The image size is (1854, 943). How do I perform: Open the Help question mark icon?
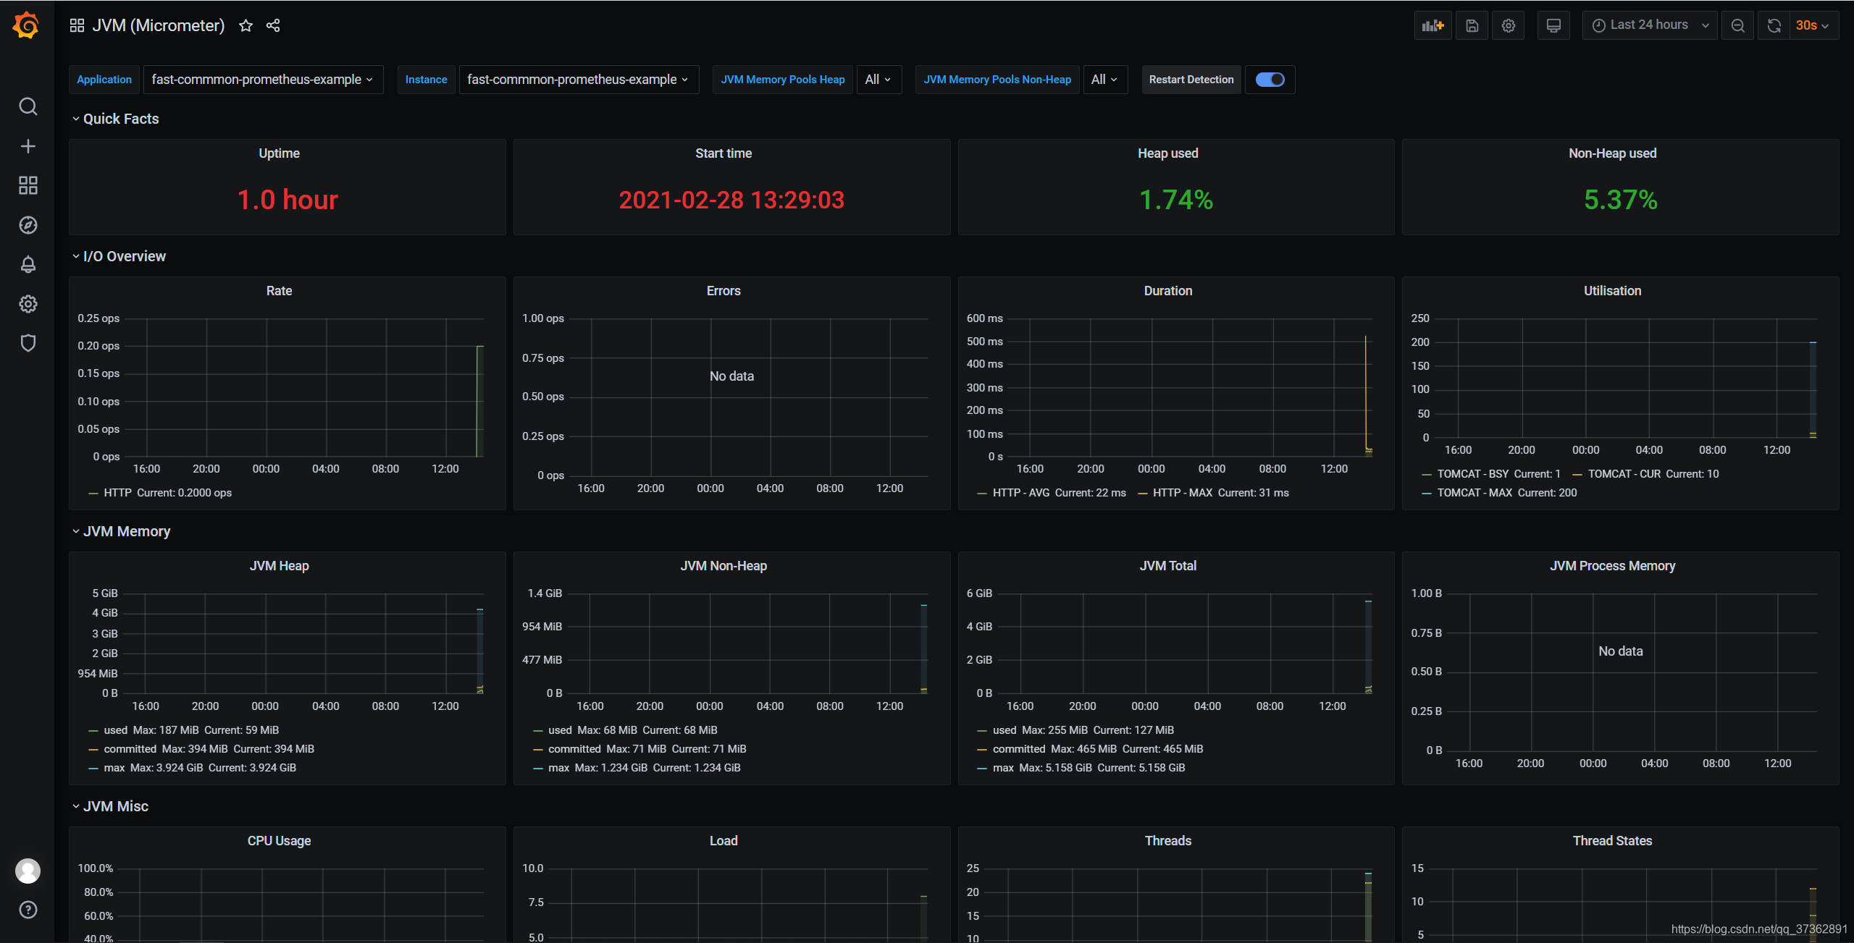click(28, 910)
